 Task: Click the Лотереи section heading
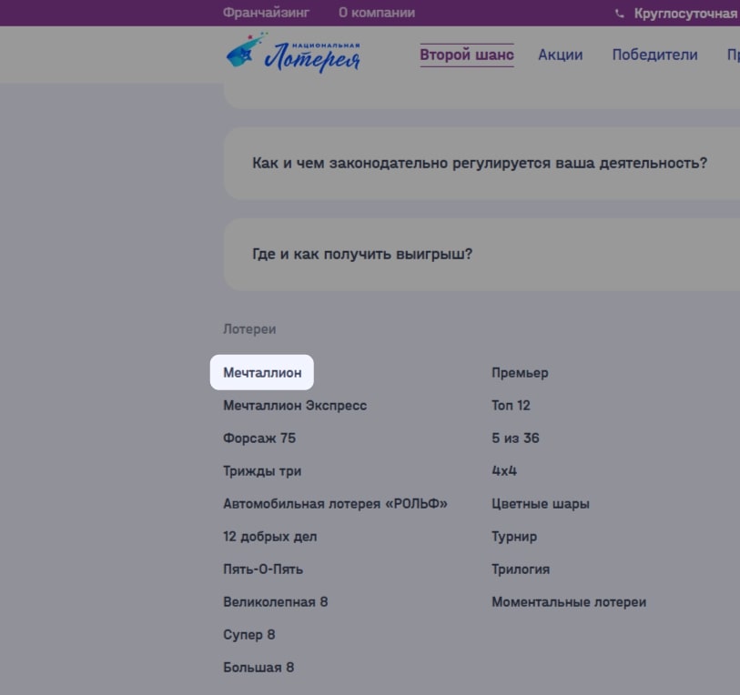click(x=249, y=329)
